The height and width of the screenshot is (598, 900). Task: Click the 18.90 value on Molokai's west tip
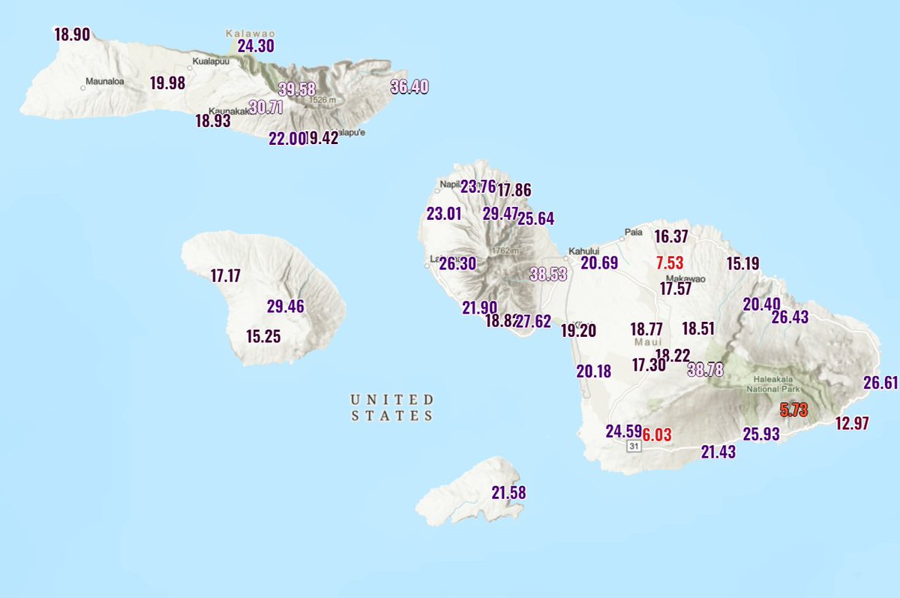(73, 35)
